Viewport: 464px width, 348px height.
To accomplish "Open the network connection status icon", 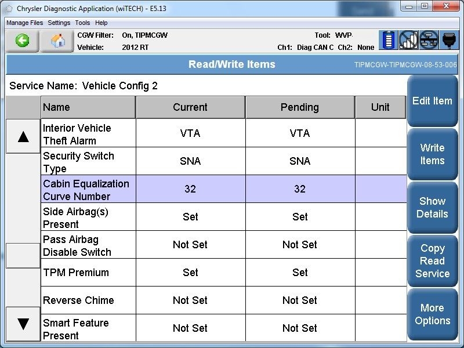I will pos(429,41).
